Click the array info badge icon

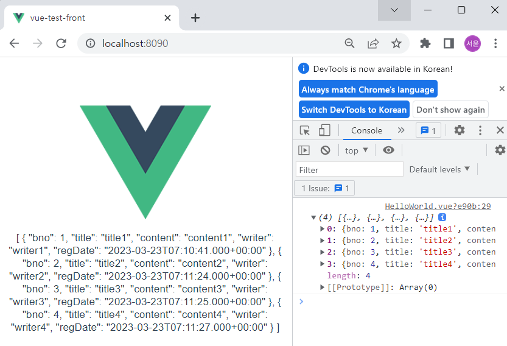442,217
